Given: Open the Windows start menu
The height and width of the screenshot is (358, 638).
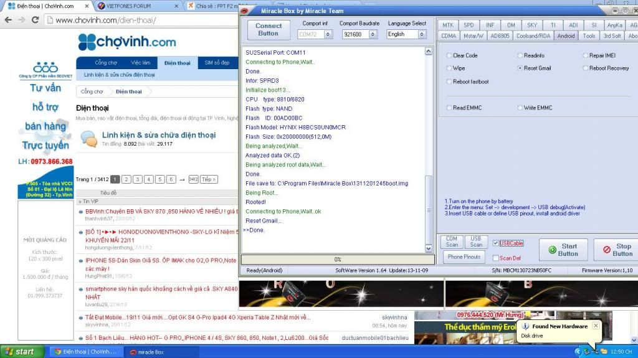Looking at the screenshot, I should (x=22, y=352).
